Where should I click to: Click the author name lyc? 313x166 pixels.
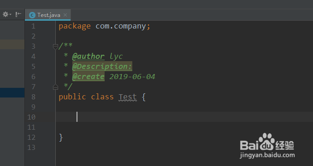(116, 56)
